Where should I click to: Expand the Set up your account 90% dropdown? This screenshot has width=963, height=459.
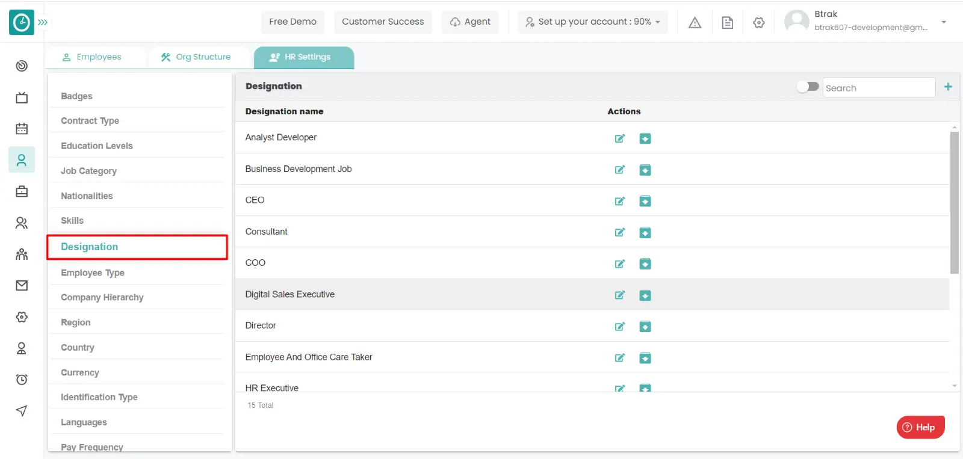593,22
